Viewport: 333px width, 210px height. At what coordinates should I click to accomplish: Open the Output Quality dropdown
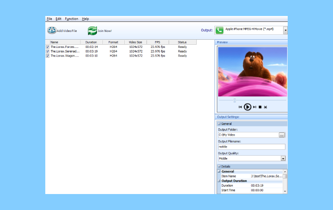(283, 158)
